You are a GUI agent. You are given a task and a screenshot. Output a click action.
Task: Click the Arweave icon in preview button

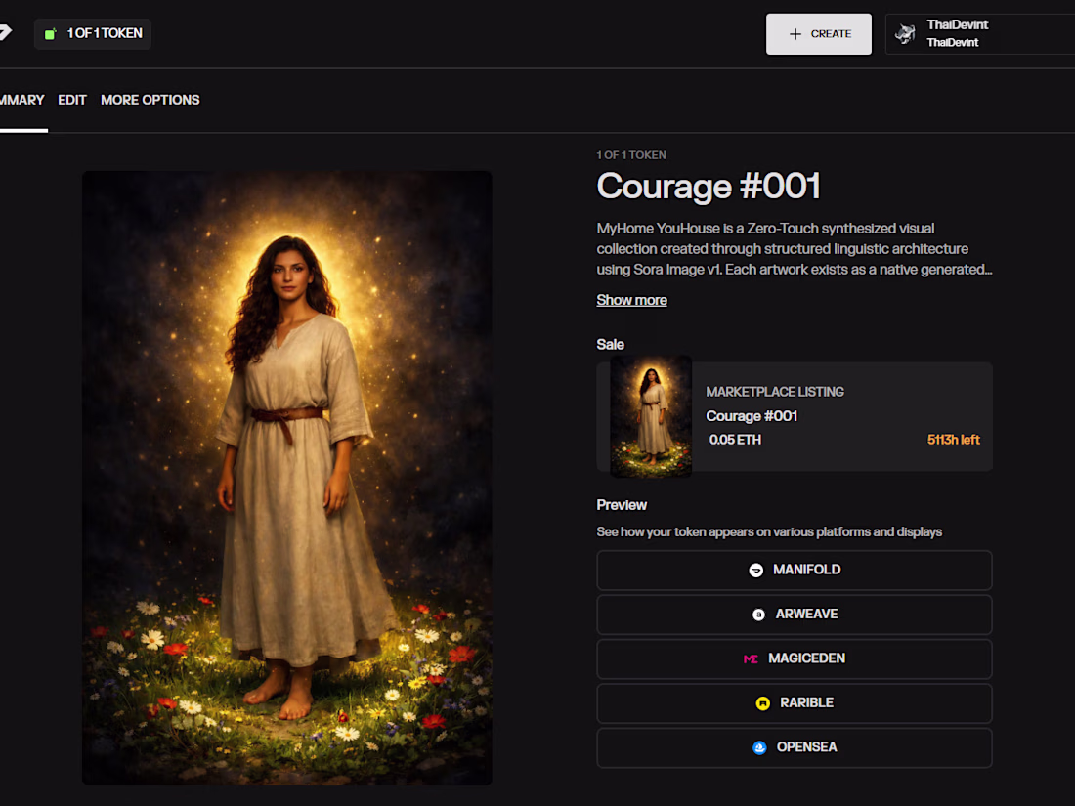pos(758,615)
